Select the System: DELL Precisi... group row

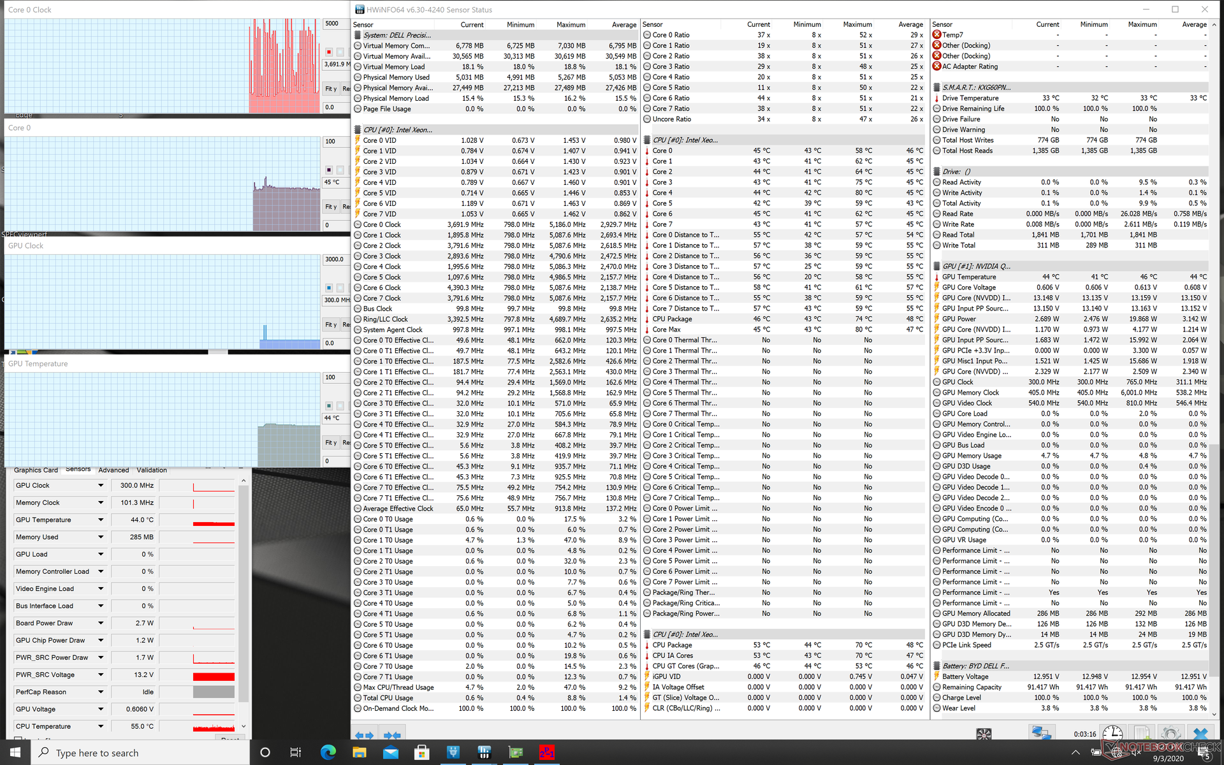(495, 35)
